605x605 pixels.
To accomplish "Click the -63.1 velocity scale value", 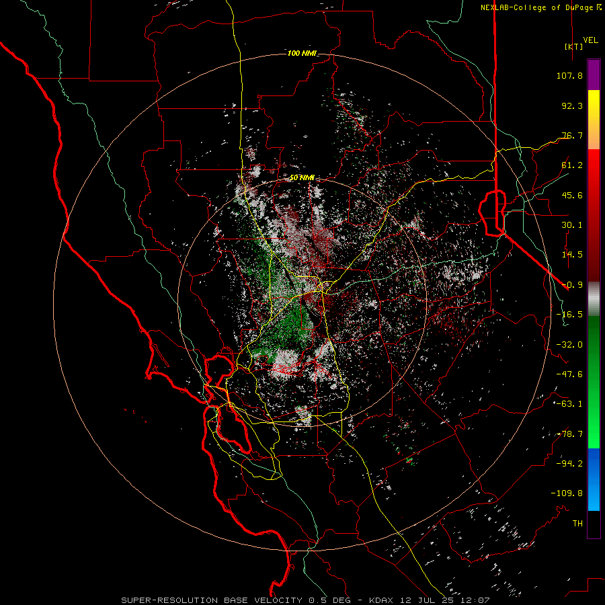I will pyautogui.click(x=569, y=404).
